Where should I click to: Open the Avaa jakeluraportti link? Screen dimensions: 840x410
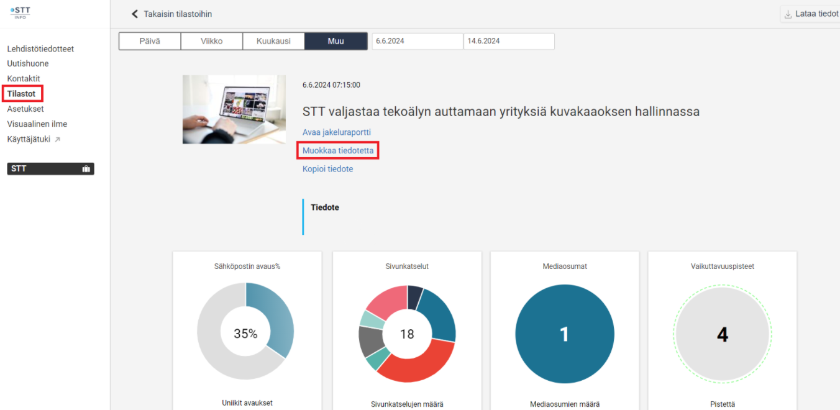(x=337, y=132)
